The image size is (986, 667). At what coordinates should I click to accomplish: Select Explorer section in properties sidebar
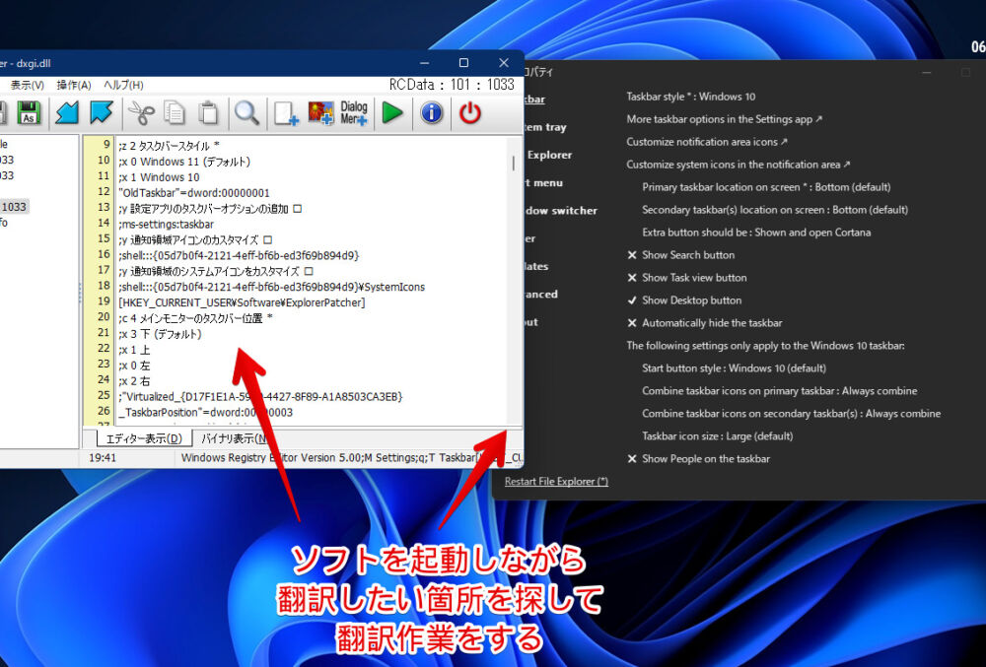pyautogui.click(x=549, y=155)
